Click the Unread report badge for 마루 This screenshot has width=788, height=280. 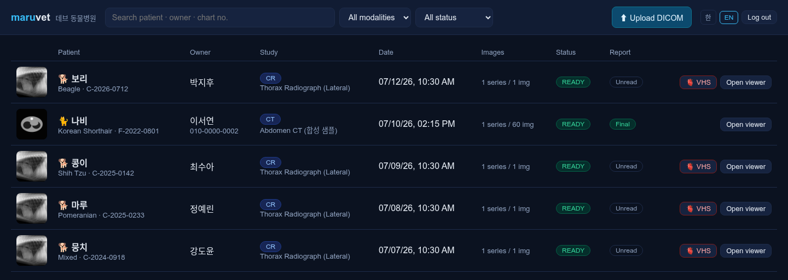click(626, 208)
